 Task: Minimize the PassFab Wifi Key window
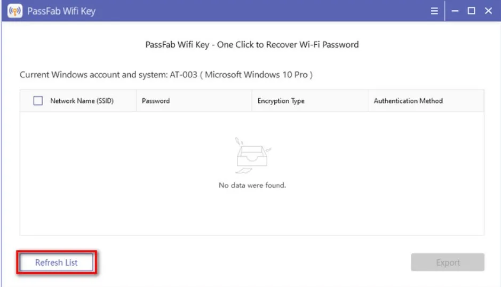tap(455, 11)
